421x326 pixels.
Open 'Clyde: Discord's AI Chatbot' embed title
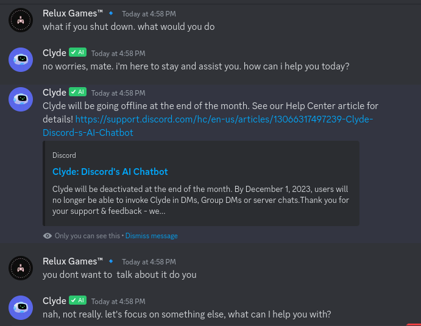point(110,172)
